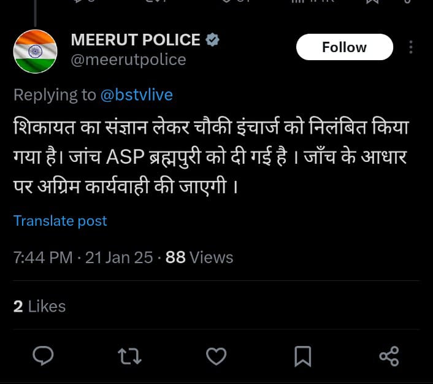Screen dimensions: 433x384
Task: Click the reply speech bubble icon
Action: tap(43, 356)
